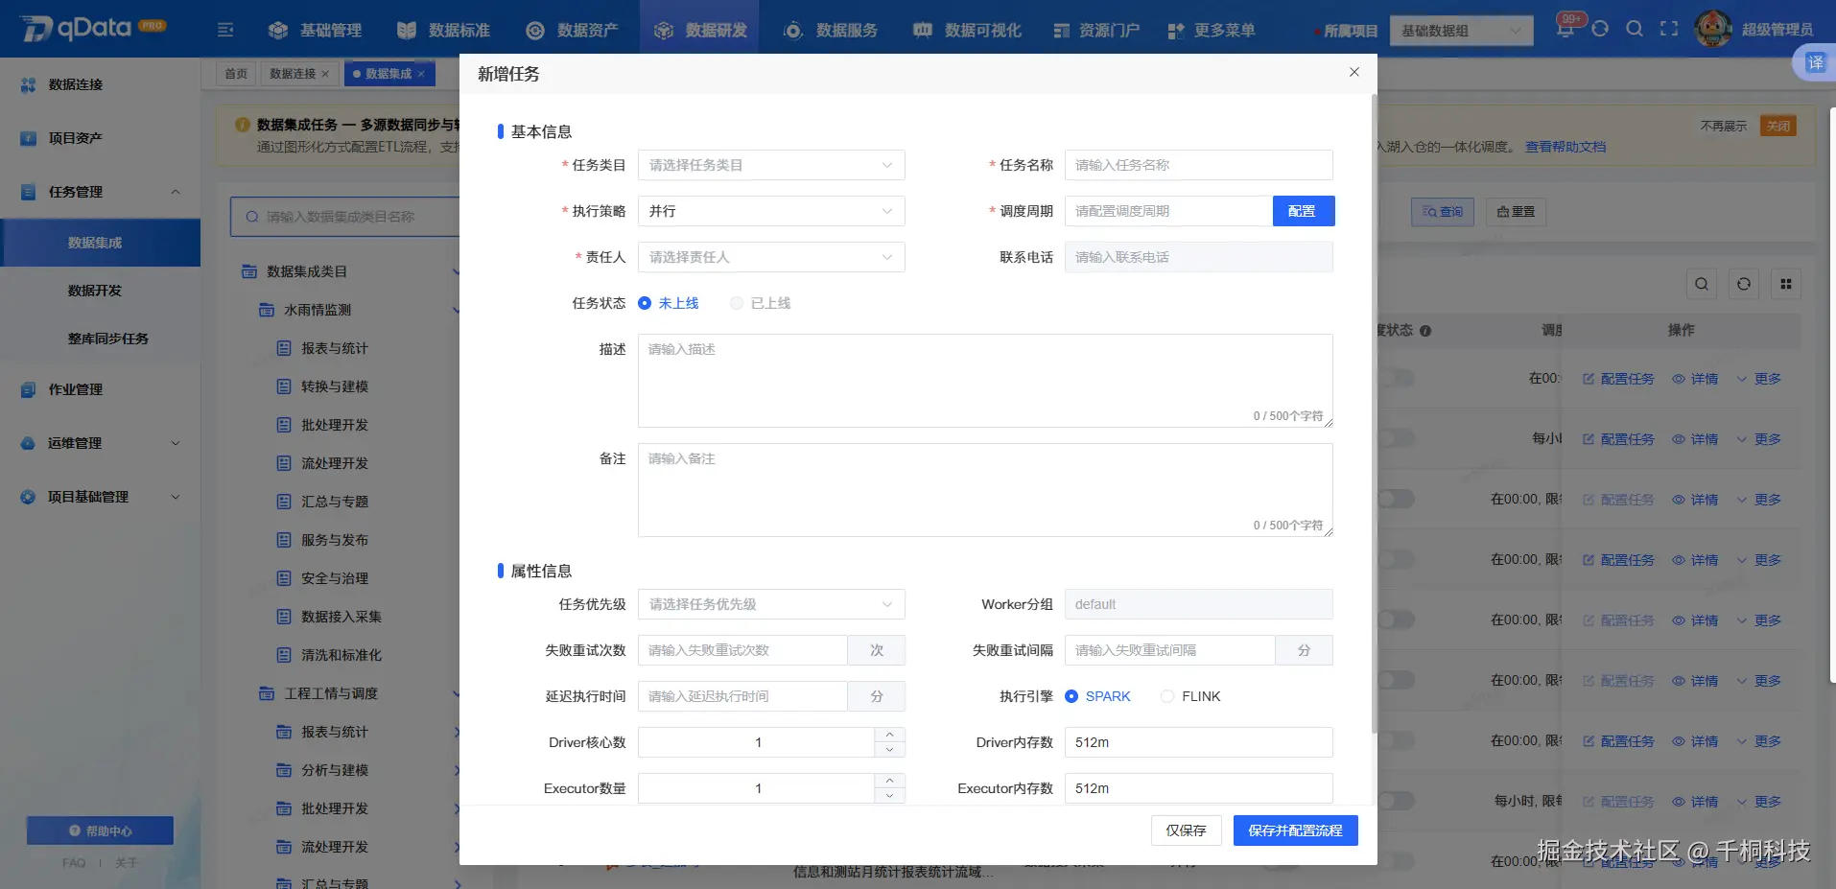Click the refresh icon above the task list
This screenshot has width=1836, height=889.
click(1743, 284)
